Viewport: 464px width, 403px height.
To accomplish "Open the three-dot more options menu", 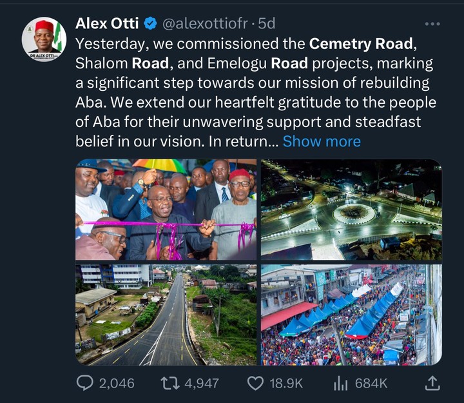I will point(432,24).
